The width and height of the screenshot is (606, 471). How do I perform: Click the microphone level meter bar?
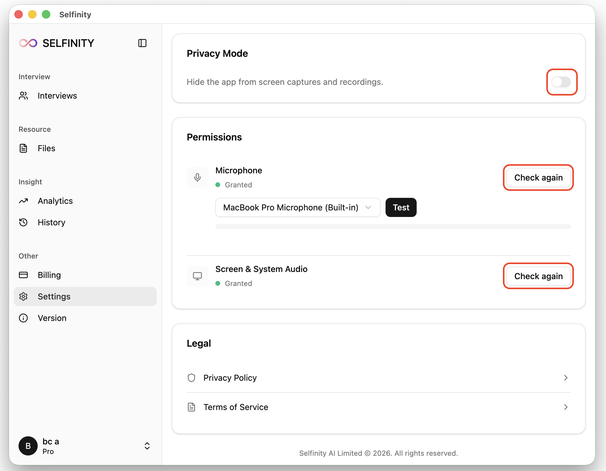(393, 227)
